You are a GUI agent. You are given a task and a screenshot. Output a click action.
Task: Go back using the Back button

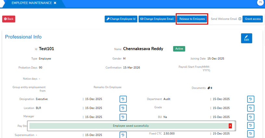[x=9, y=19]
